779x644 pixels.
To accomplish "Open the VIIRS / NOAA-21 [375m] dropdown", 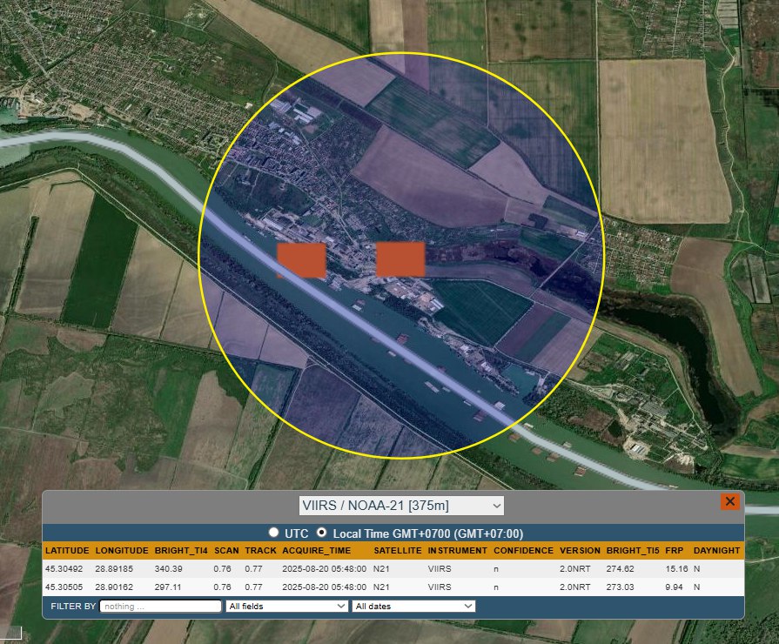I will coord(400,506).
